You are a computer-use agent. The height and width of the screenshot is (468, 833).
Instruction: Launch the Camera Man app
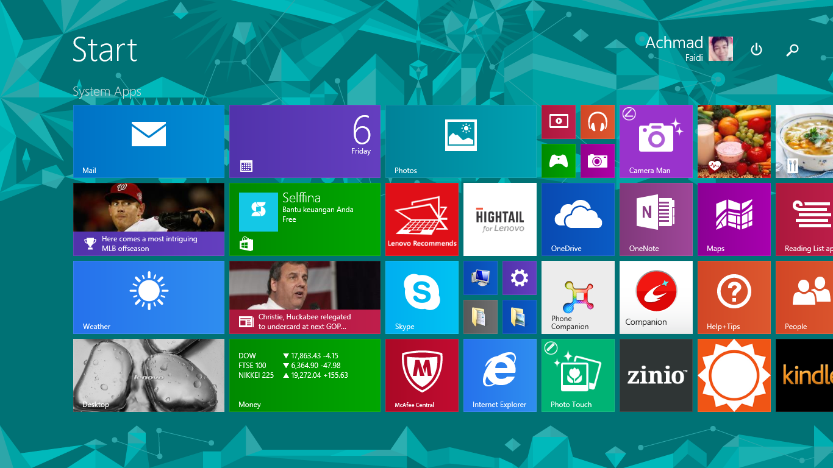[x=656, y=141]
